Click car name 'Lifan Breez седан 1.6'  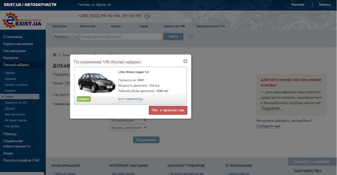pos(133,72)
